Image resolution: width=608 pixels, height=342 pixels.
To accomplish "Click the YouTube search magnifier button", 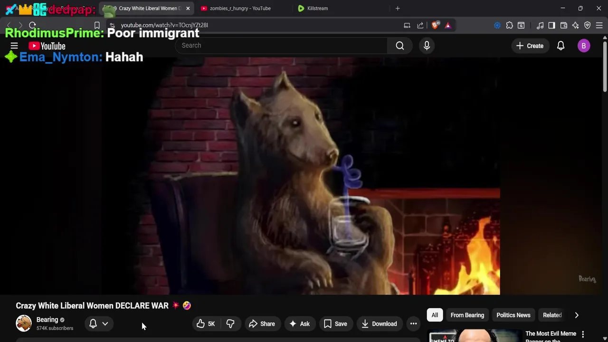I will point(400,46).
